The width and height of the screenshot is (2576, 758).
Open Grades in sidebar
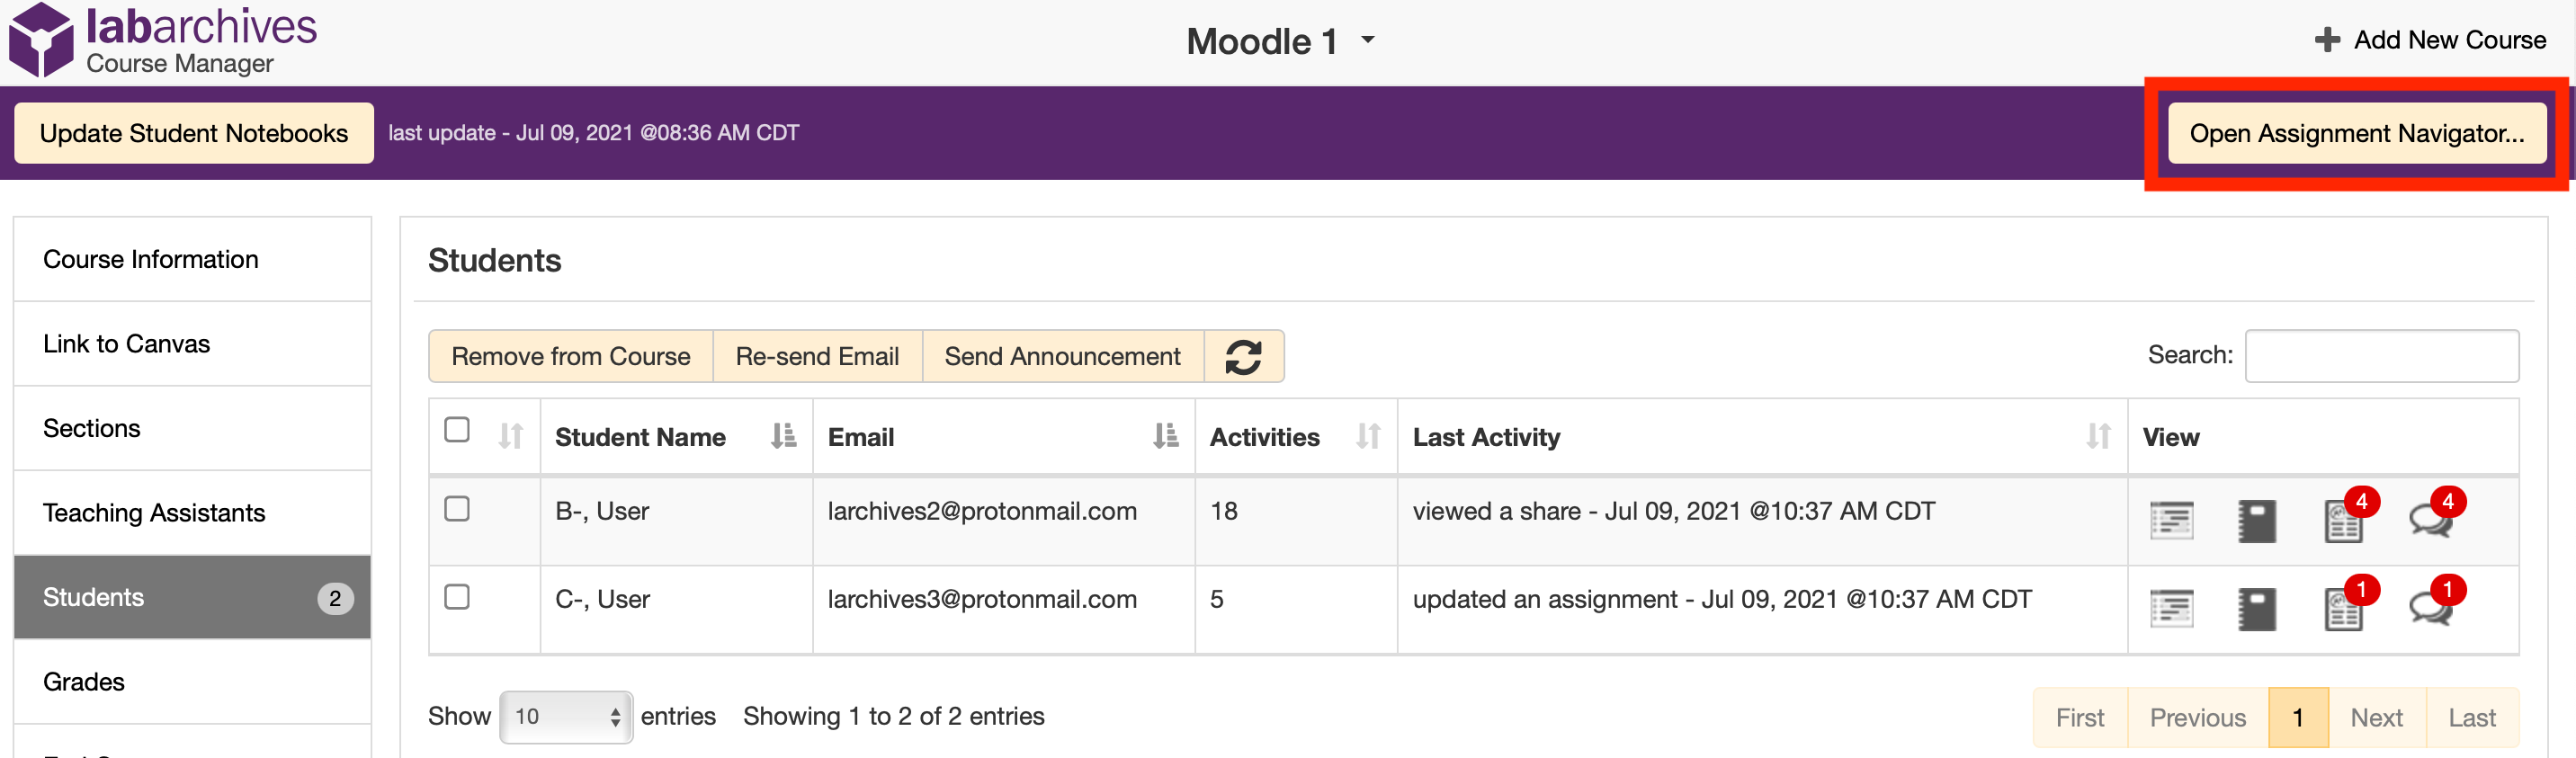click(x=192, y=682)
